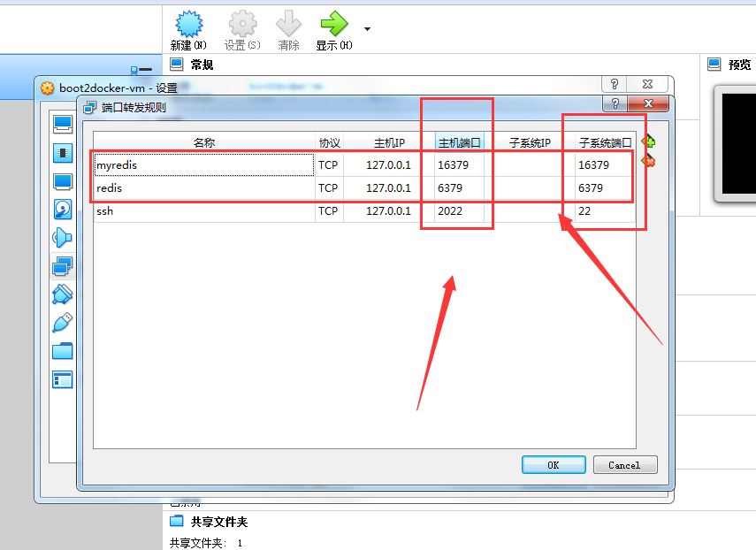Click the VM preview thumbnail
Image resolution: width=756 pixels, height=550 pixels.
pos(736,143)
